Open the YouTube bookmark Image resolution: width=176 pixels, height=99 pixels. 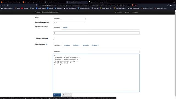pos(24,8)
